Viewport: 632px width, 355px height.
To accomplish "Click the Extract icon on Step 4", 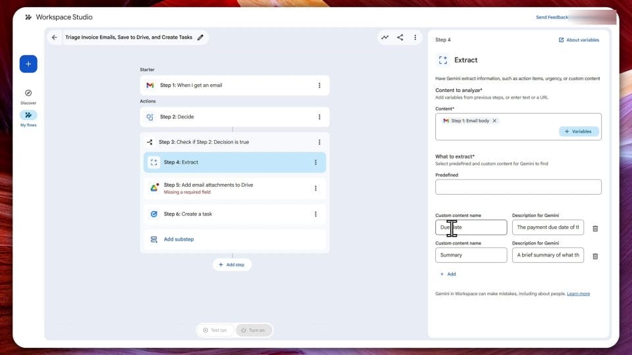I will 154,162.
